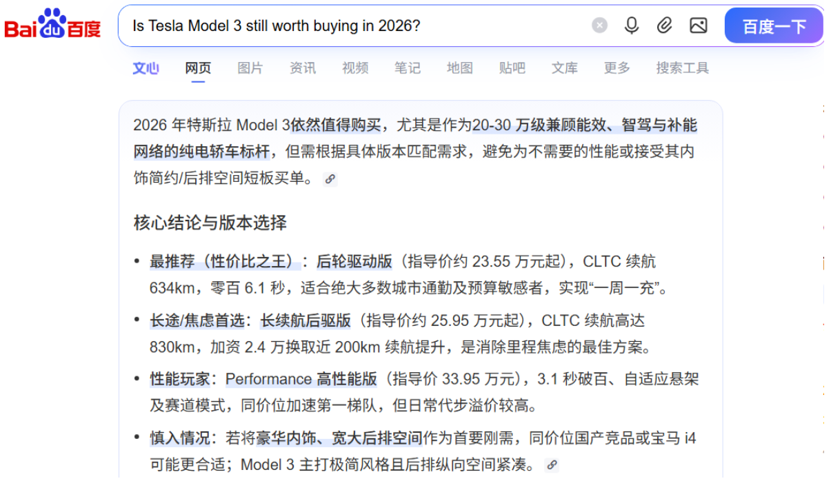Click the highlighted 最推荐（性价比之王） text

coord(225,262)
